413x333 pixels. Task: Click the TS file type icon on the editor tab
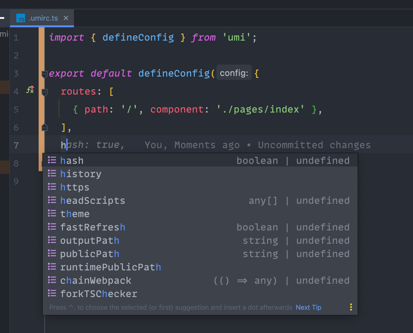click(20, 18)
